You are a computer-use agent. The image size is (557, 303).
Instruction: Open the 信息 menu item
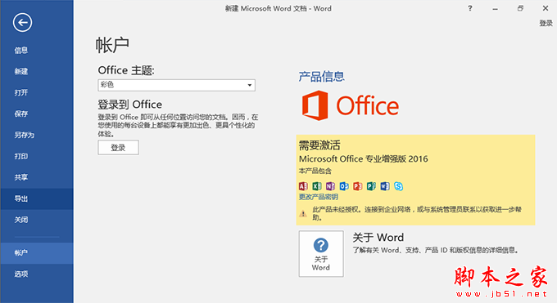pyautogui.click(x=37, y=51)
